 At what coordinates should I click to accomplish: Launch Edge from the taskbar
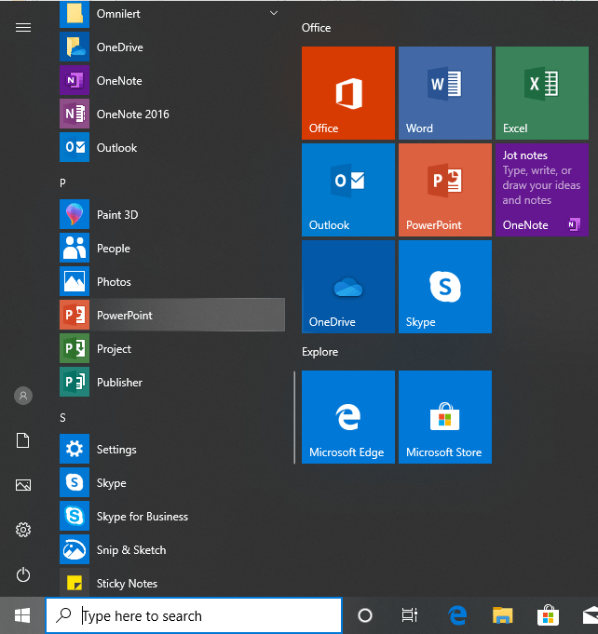[x=457, y=615]
